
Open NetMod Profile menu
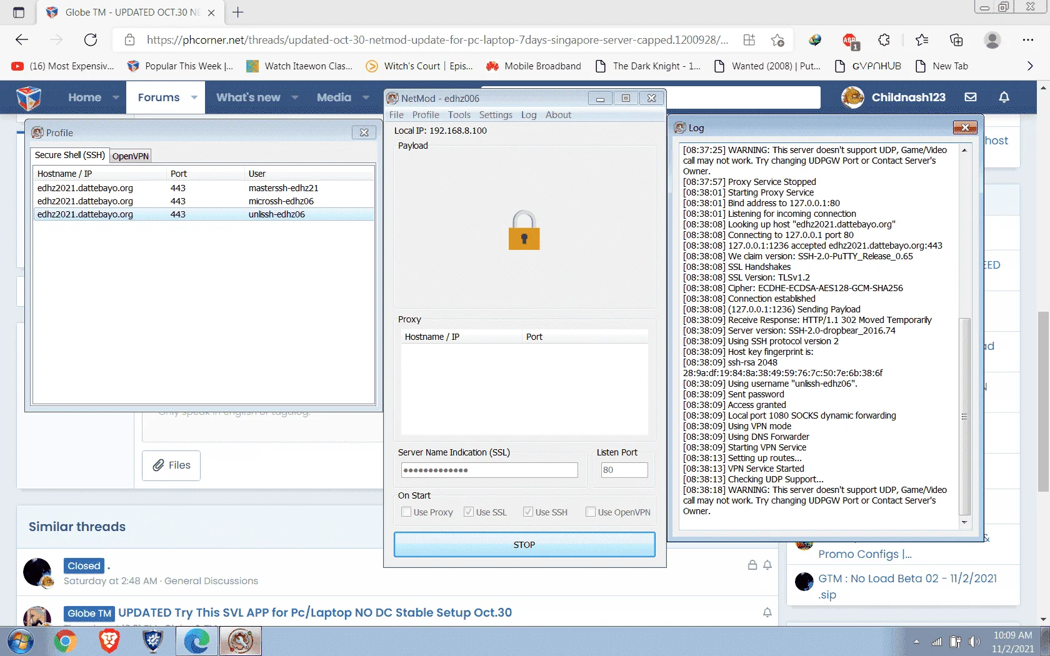[x=426, y=115]
